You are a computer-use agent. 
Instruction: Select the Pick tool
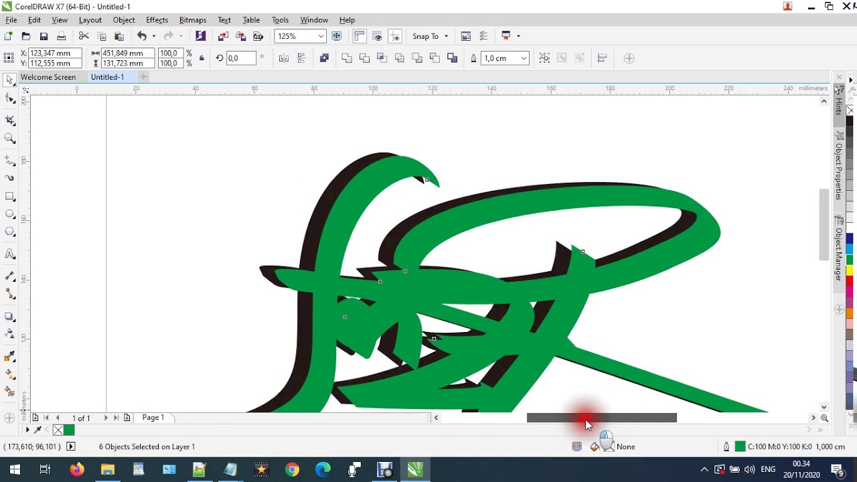pos(10,80)
